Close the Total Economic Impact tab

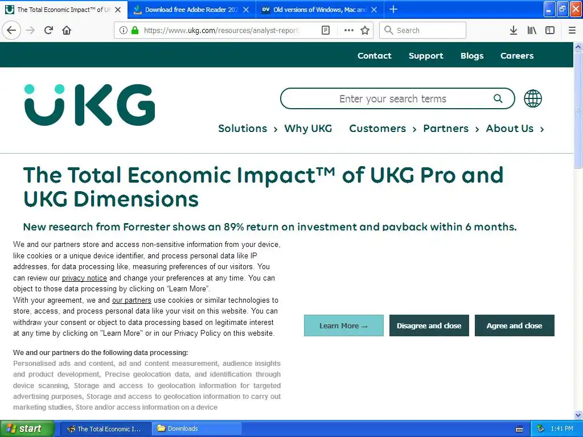[x=118, y=10]
